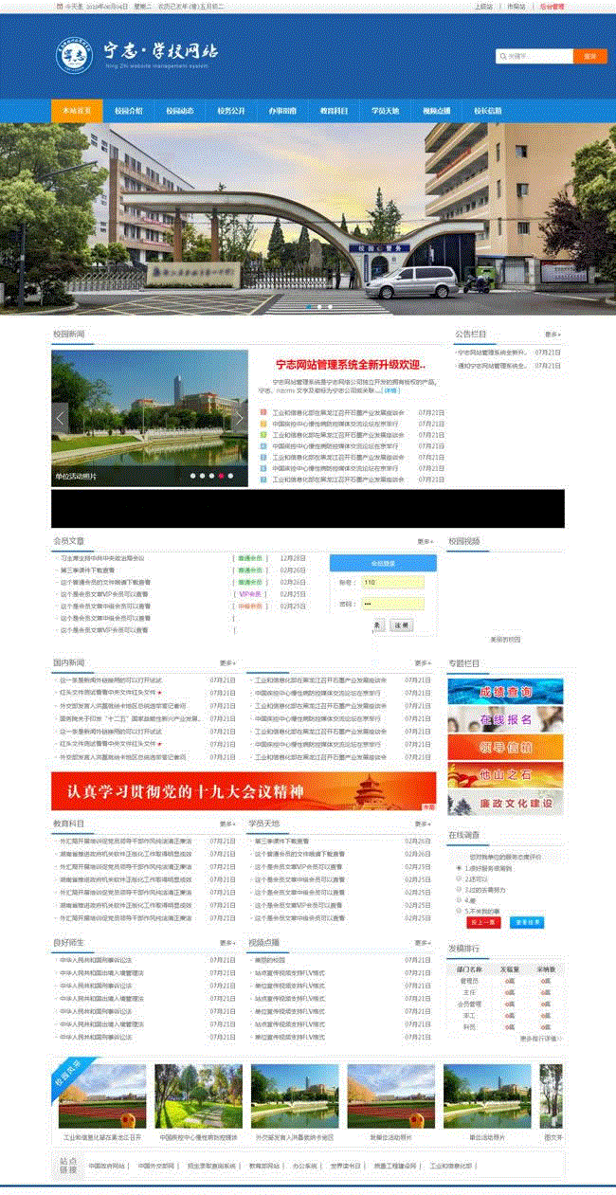
Task: Open the 他山之石 banner icon
Action: tap(504, 775)
